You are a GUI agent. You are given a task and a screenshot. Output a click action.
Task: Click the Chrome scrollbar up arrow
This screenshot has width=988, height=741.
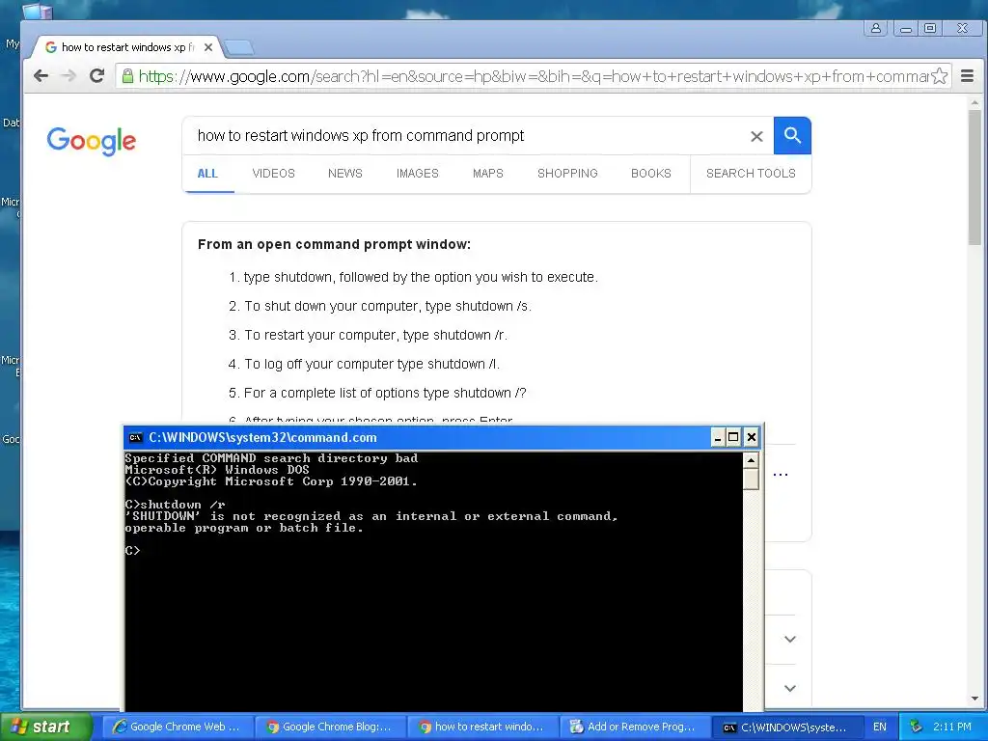974,102
